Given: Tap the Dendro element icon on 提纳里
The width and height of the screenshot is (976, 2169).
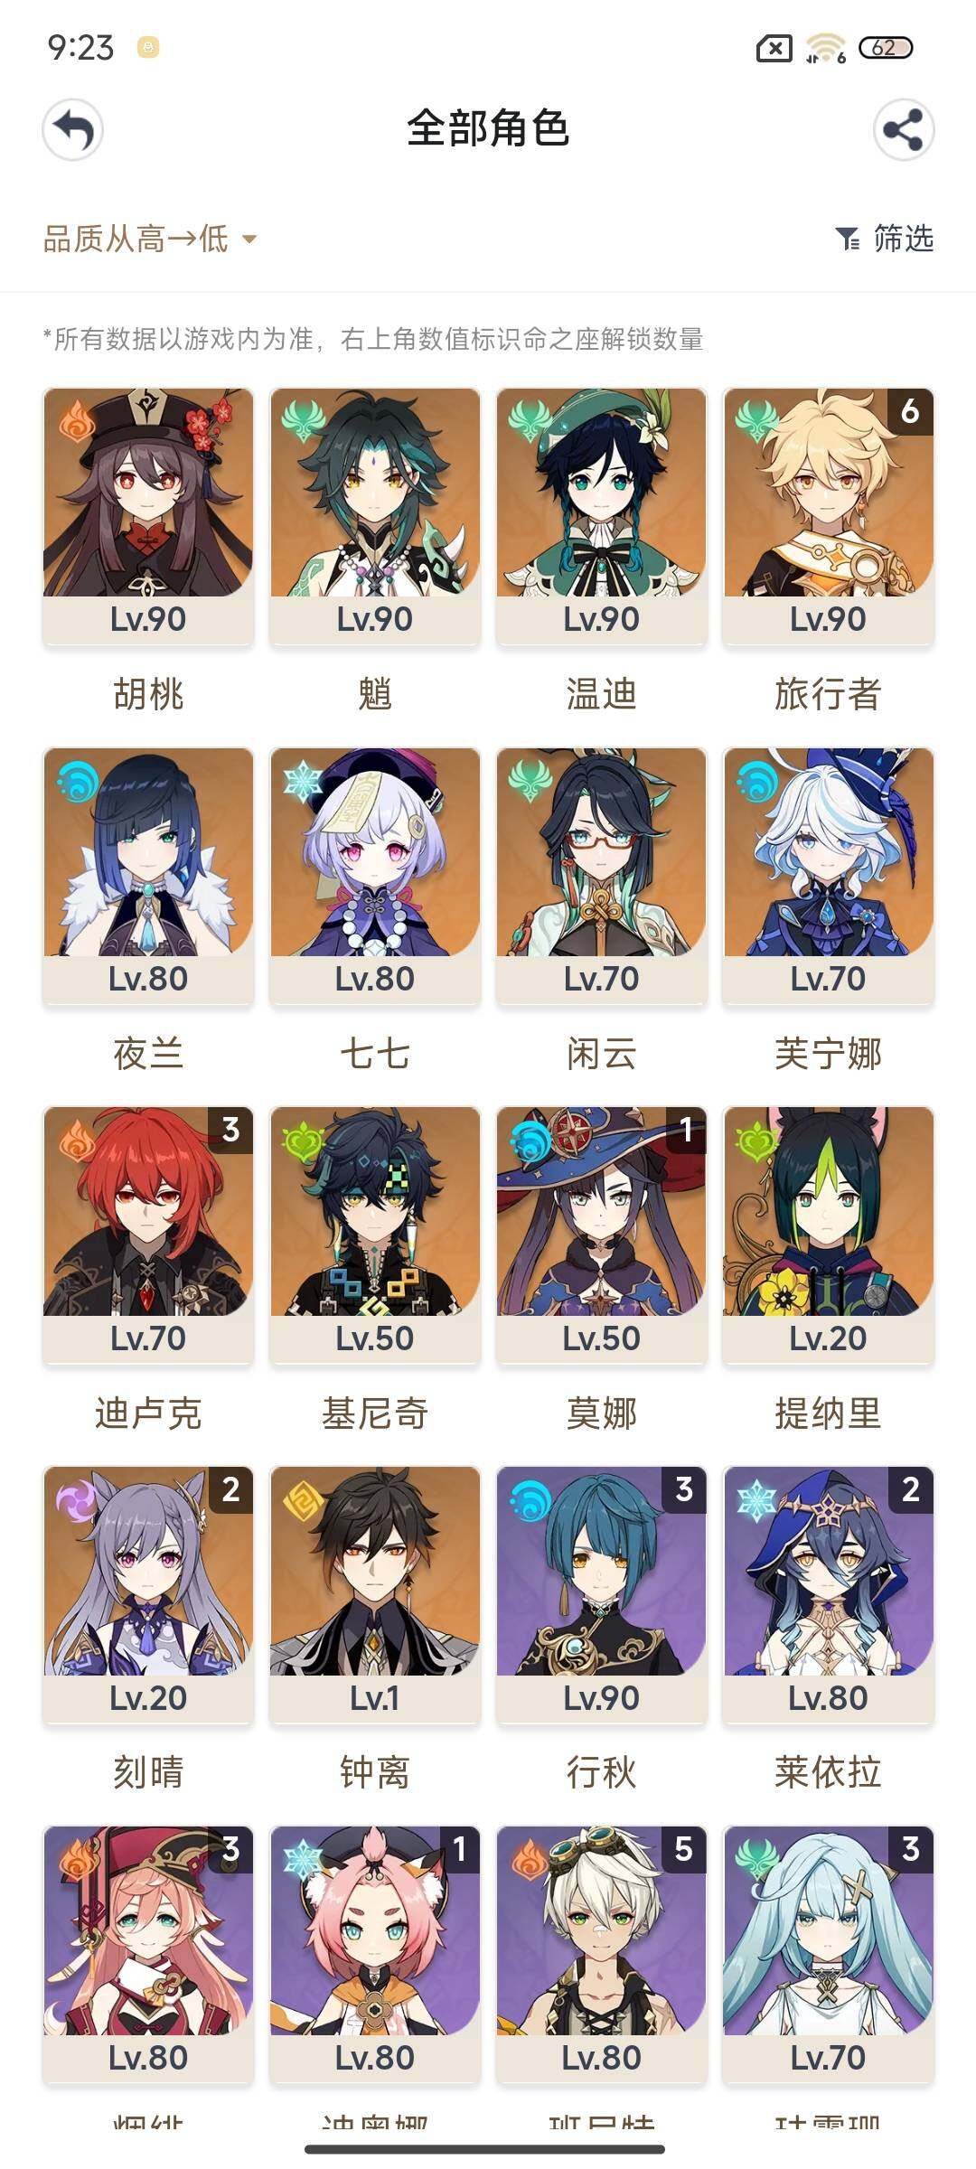Looking at the screenshot, I should (756, 1142).
